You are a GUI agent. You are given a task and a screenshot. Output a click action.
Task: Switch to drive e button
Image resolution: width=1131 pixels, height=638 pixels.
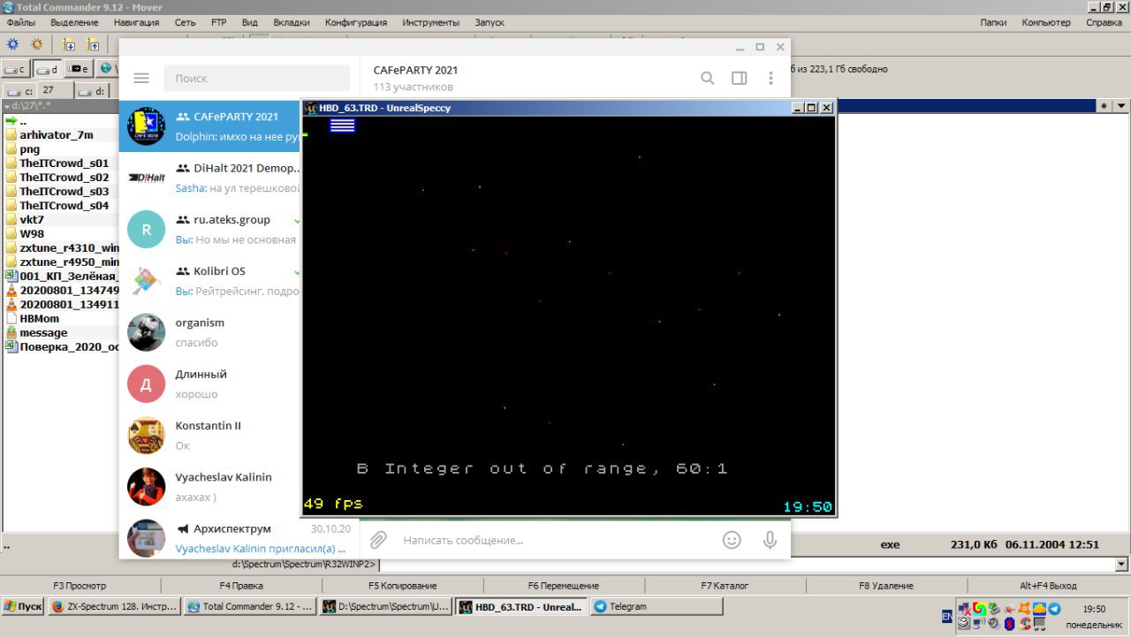pyautogui.click(x=79, y=69)
